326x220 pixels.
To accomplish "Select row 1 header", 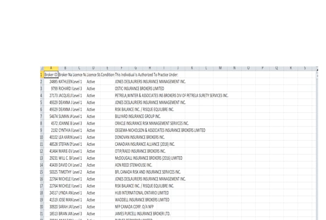I will [x=42, y=75].
